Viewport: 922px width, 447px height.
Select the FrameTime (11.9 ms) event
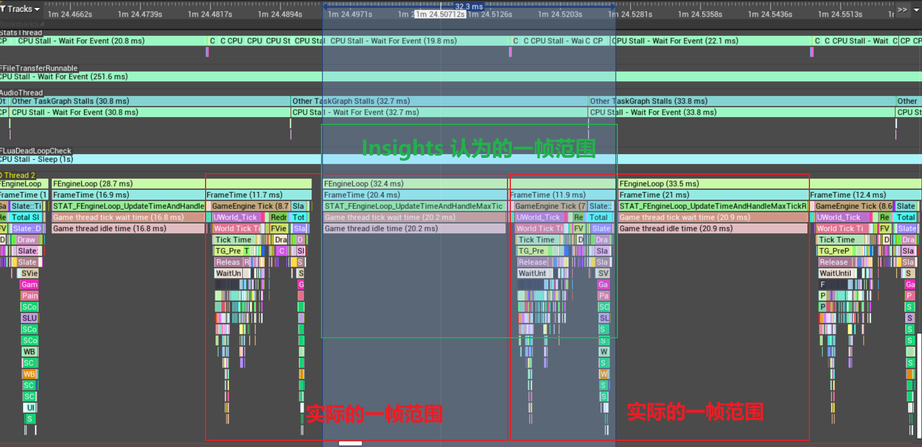tap(562, 195)
